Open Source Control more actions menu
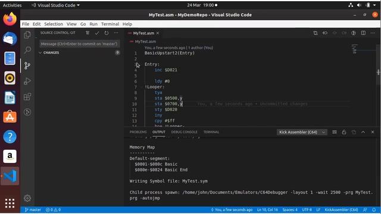Screen dimensions: 381x214 point(116,33)
